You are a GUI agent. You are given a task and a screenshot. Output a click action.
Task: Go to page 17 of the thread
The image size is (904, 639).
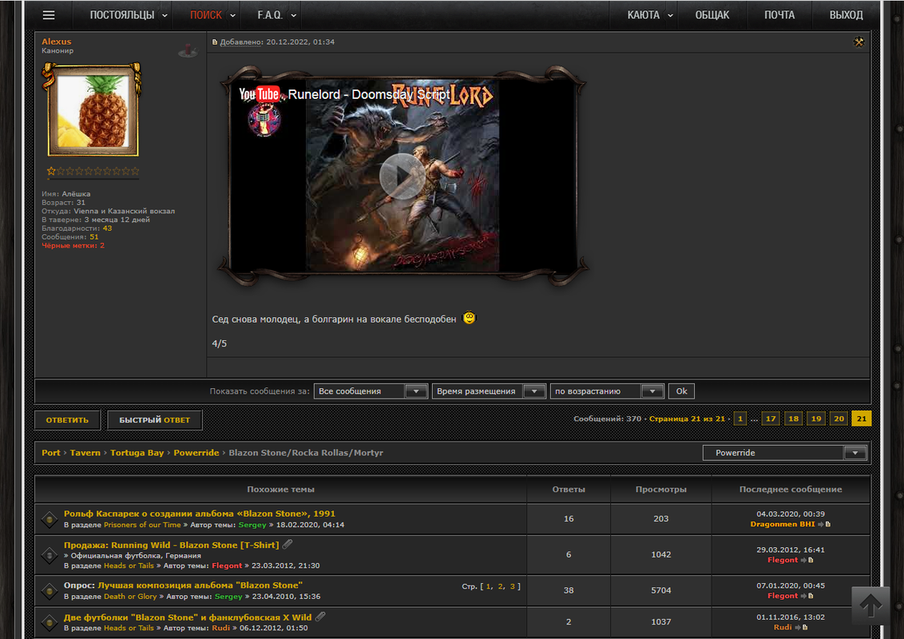771,419
